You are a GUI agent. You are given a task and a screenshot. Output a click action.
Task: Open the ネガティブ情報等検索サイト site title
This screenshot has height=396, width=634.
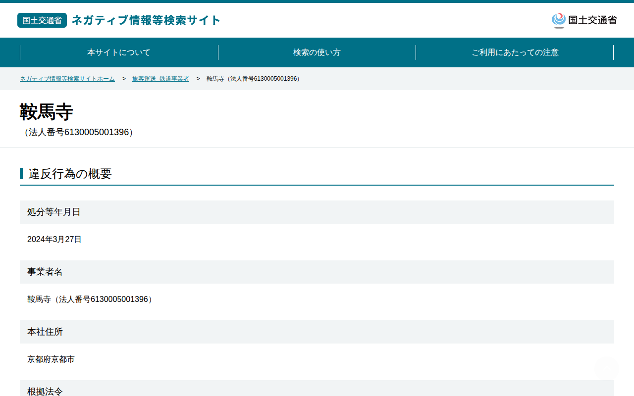146,20
